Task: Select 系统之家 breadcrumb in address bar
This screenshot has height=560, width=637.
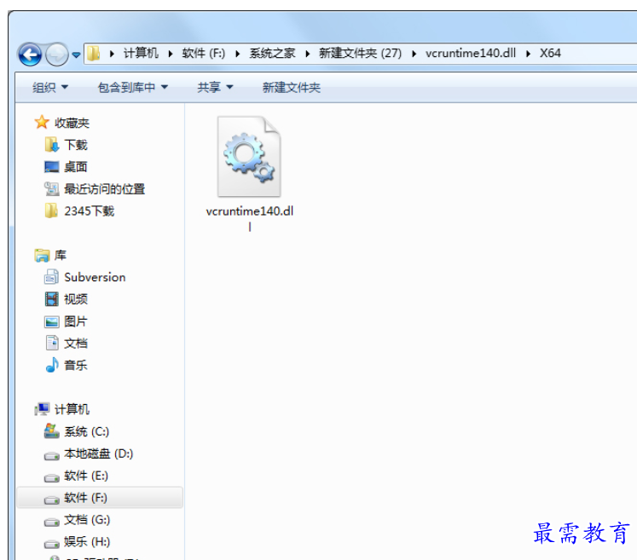Action: tap(272, 53)
